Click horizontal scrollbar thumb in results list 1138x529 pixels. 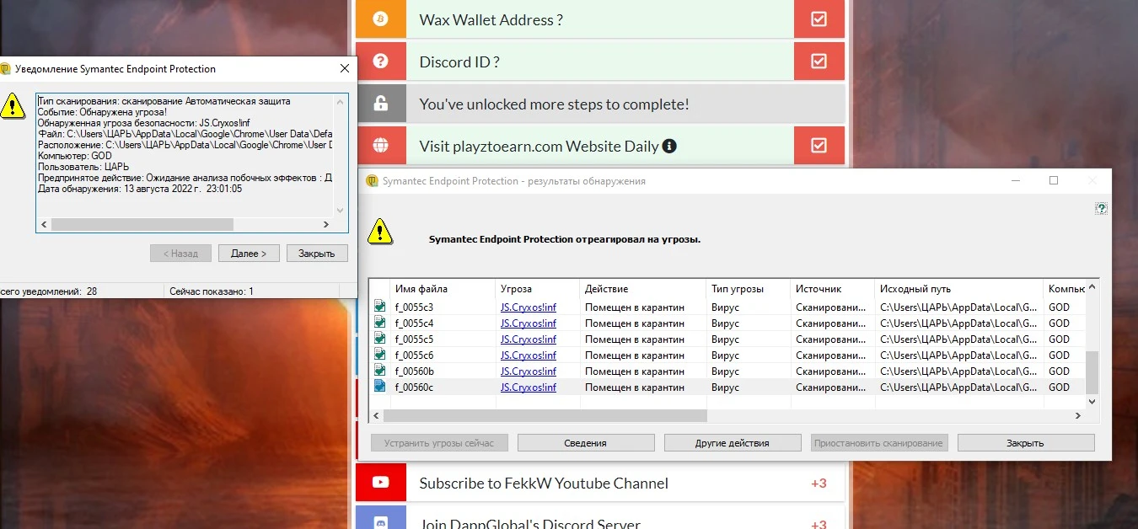coord(545,415)
